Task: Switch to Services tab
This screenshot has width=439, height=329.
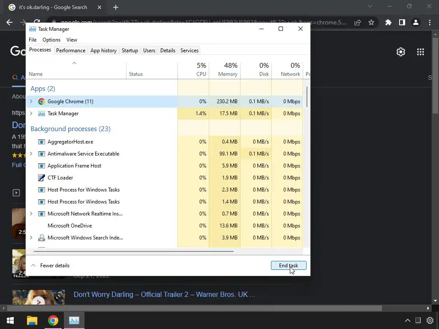Action: [189, 51]
